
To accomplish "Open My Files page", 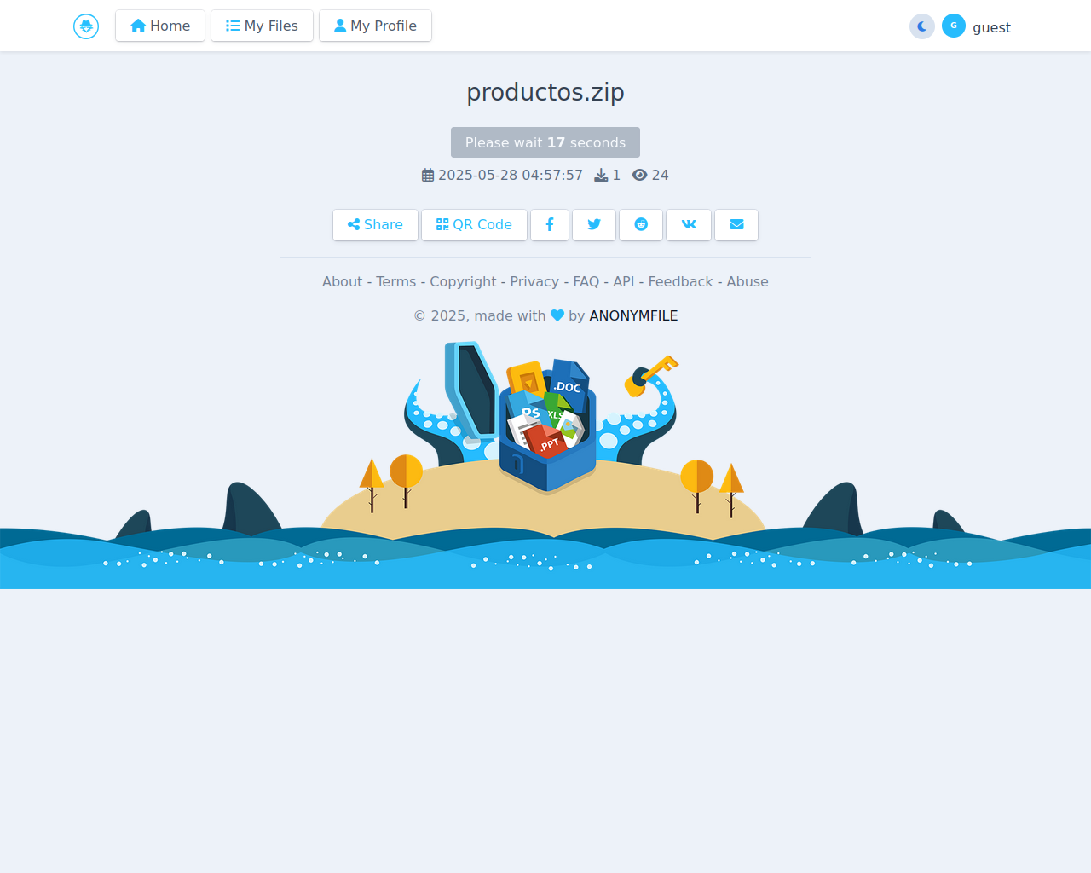I will (x=262, y=26).
